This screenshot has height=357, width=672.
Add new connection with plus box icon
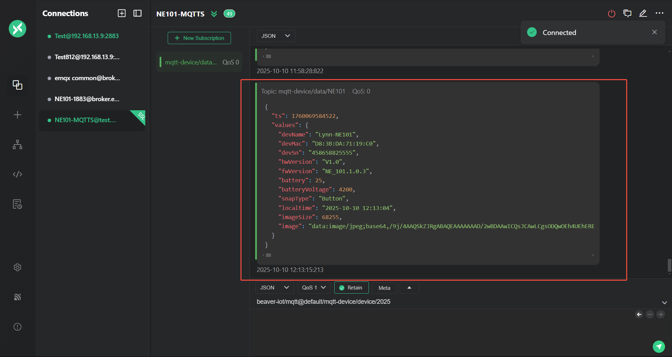[x=121, y=13]
